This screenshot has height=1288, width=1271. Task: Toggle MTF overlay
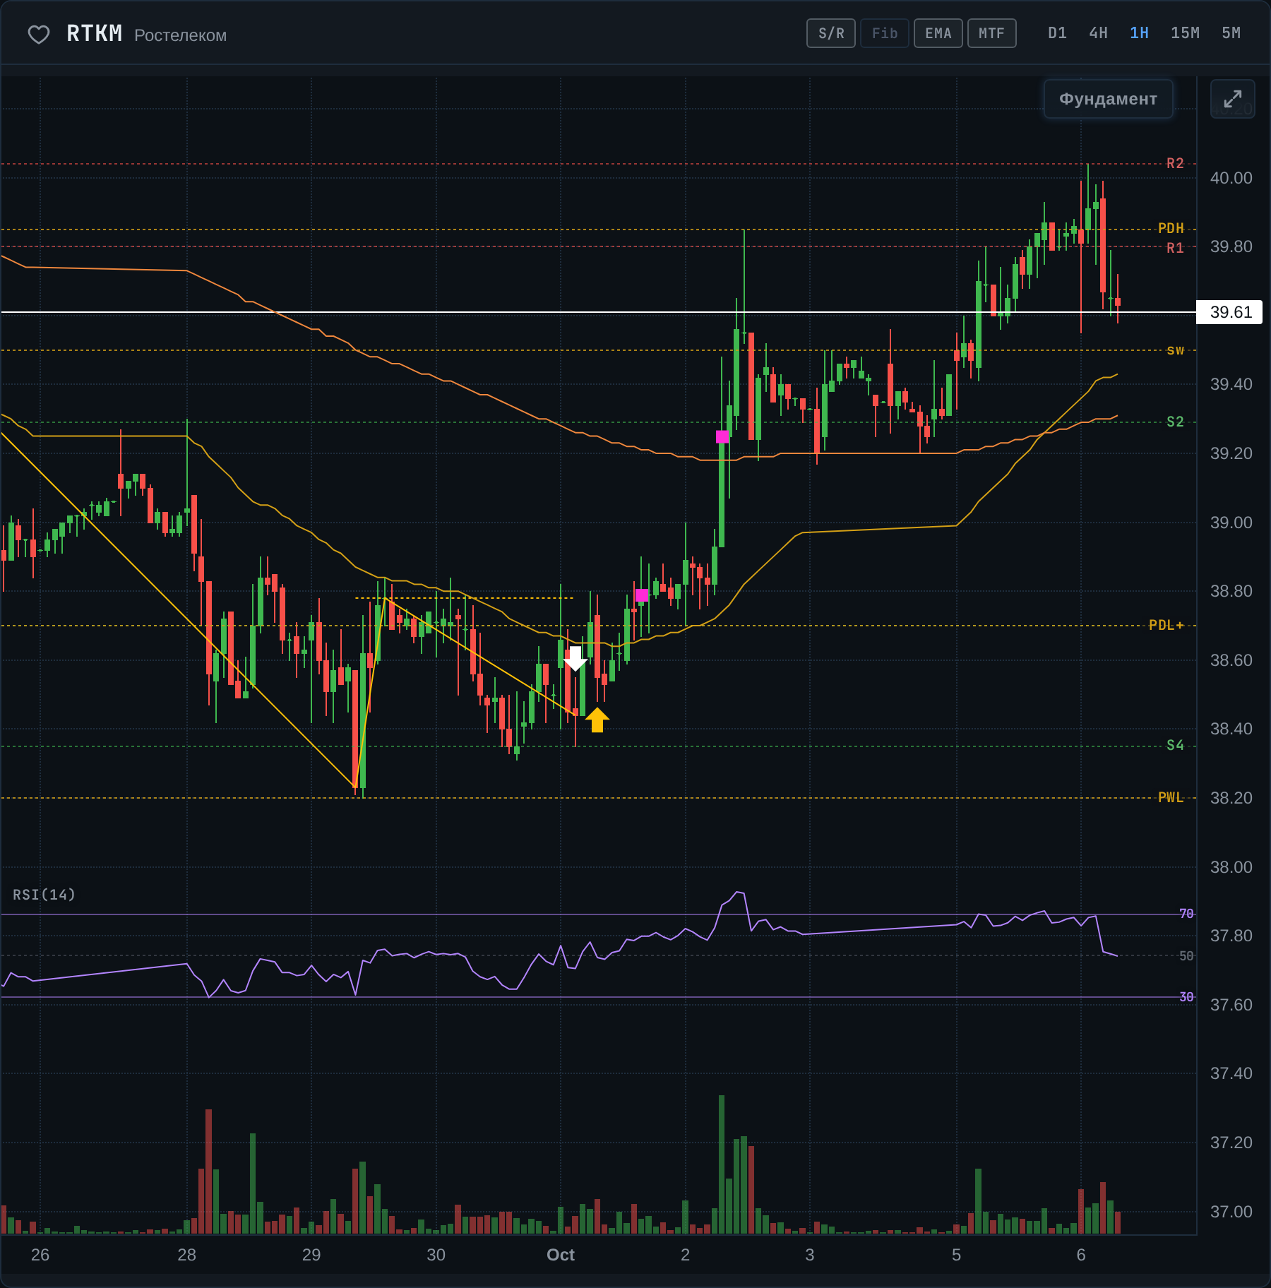coord(991,33)
